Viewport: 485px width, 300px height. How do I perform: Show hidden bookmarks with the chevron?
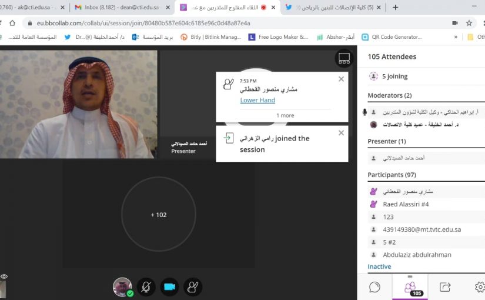(456, 36)
